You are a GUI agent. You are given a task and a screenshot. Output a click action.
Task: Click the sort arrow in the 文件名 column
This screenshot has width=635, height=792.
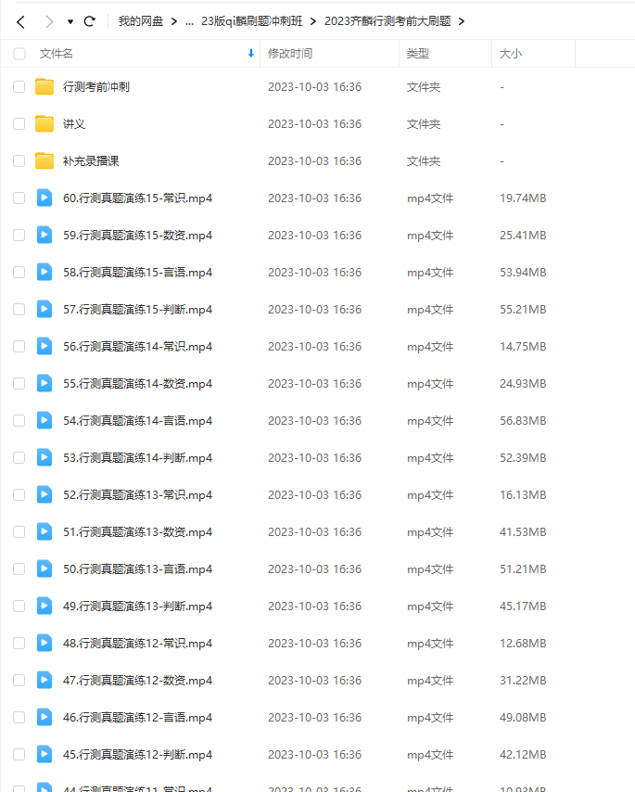point(251,54)
